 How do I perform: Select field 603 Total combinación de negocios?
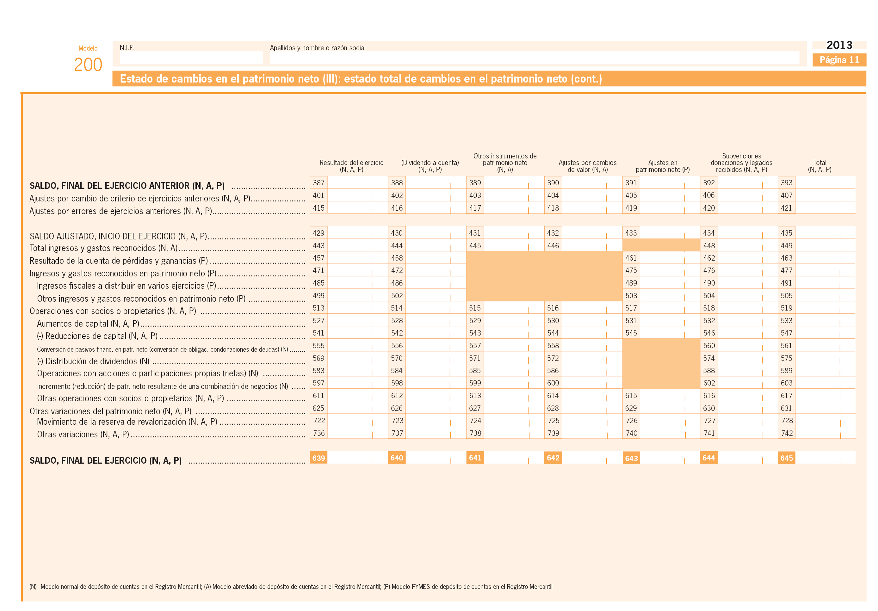point(825,382)
